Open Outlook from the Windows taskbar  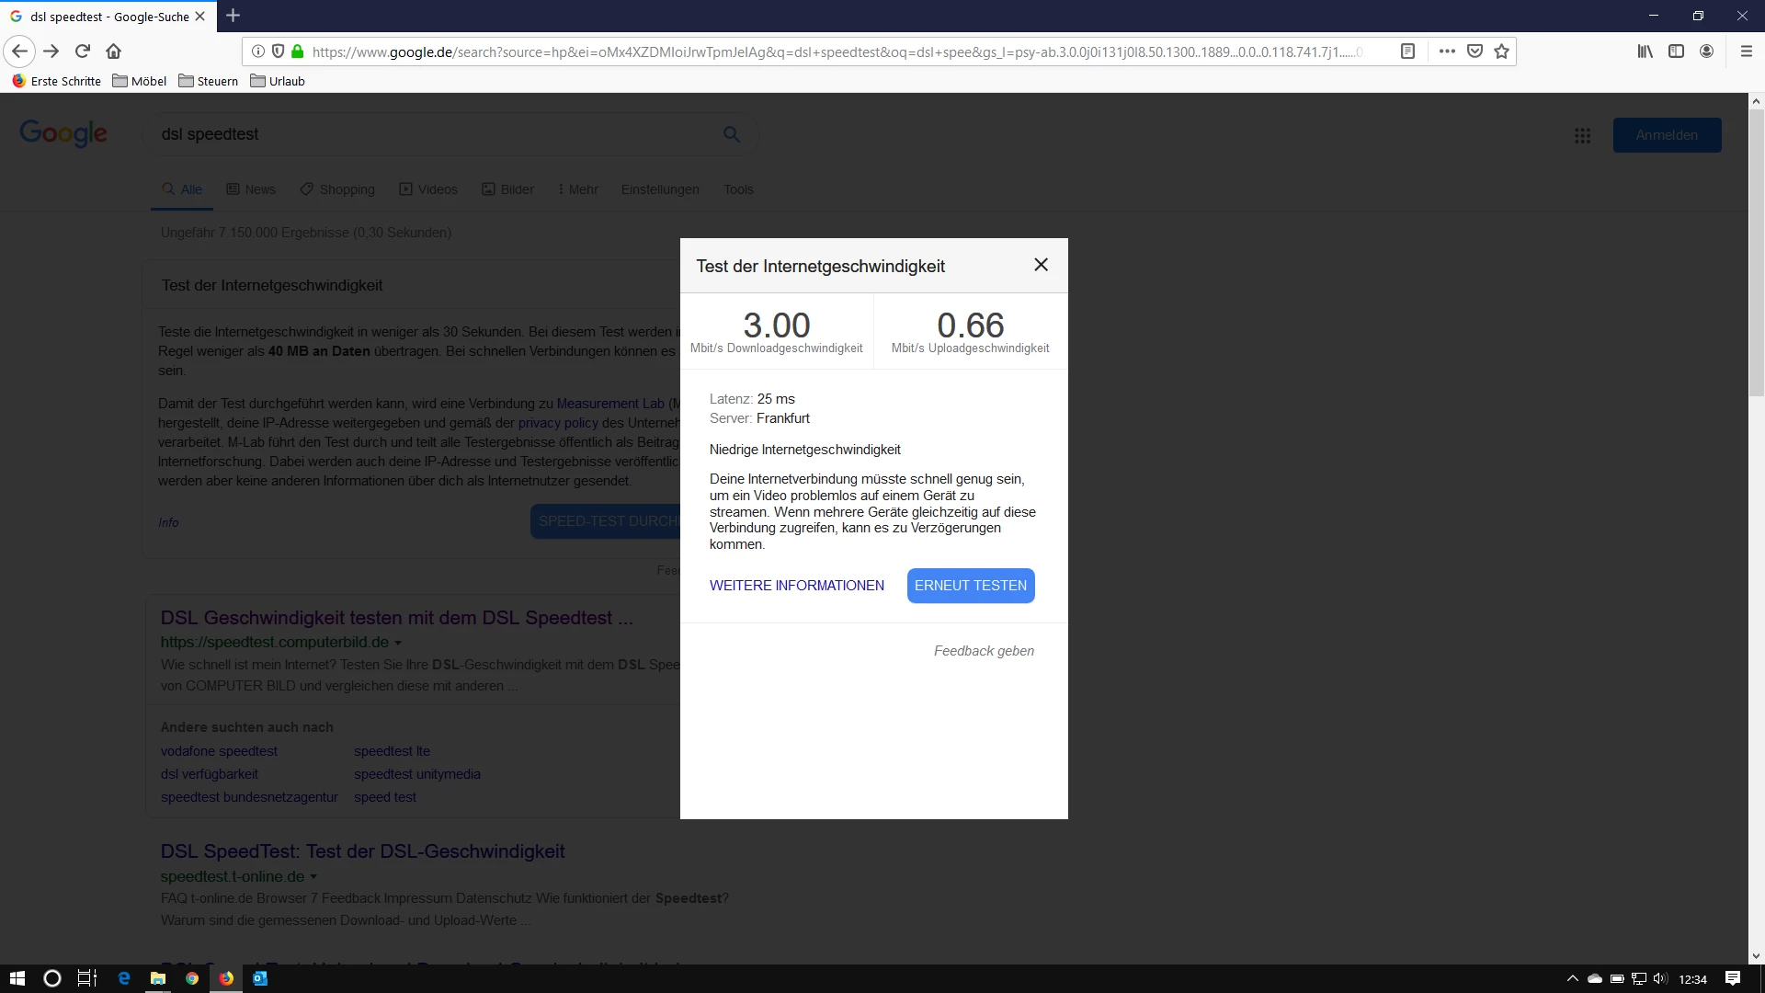(260, 978)
